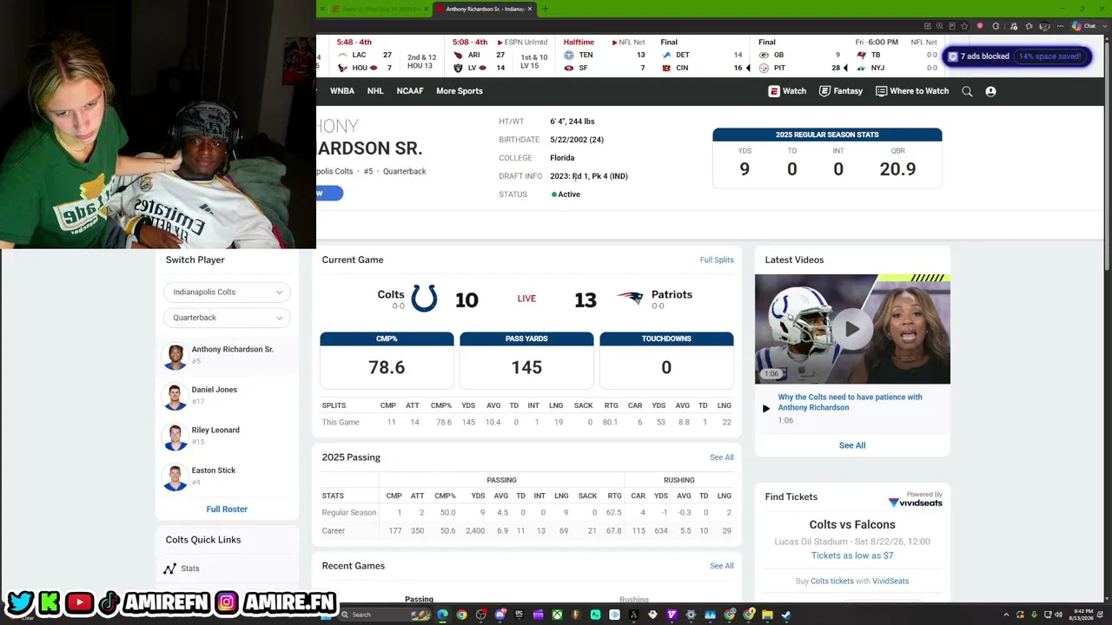Image resolution: width=1112 pixels, height=625 pixels.
Task: Open the Copilot Chat button in toolbar
Action: (x=1083, y=26)
